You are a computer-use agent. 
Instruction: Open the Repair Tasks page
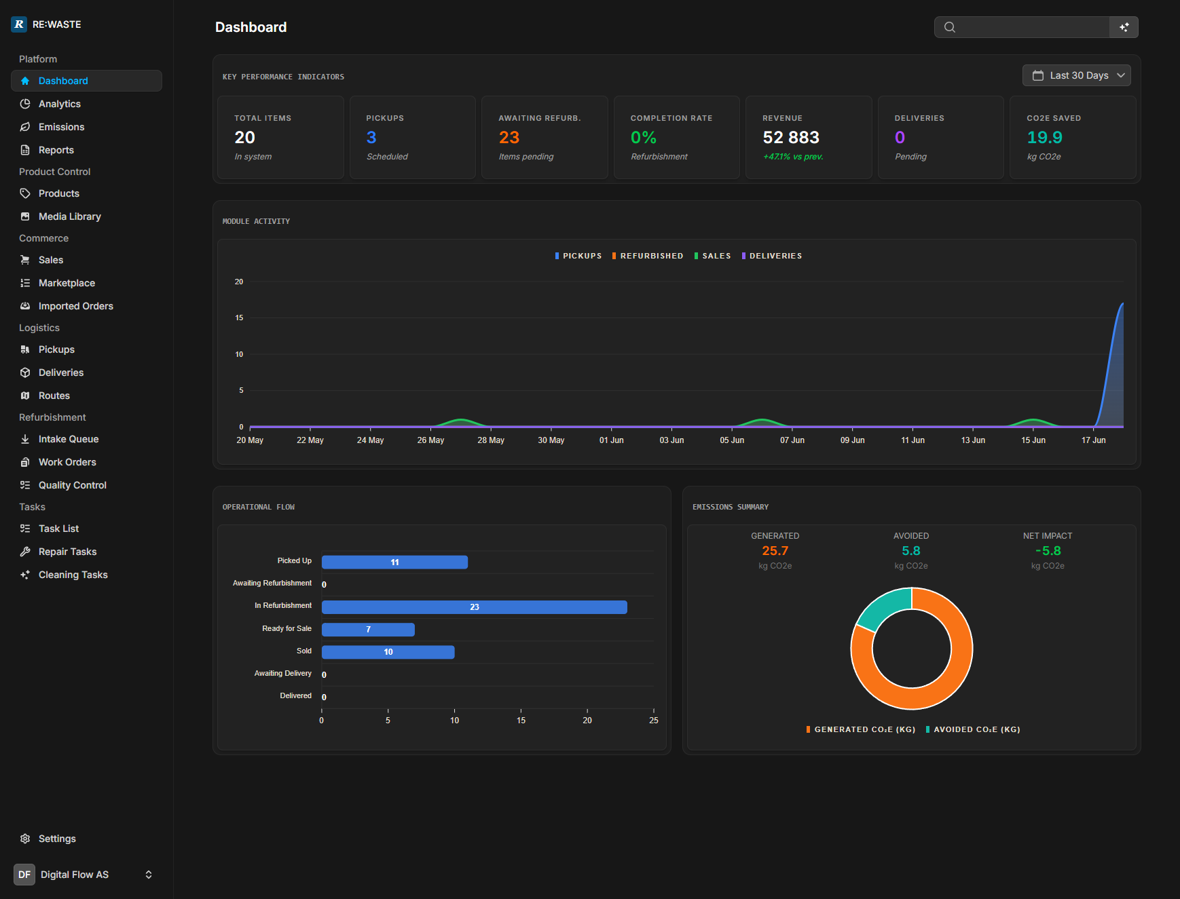tap(86, 552)
